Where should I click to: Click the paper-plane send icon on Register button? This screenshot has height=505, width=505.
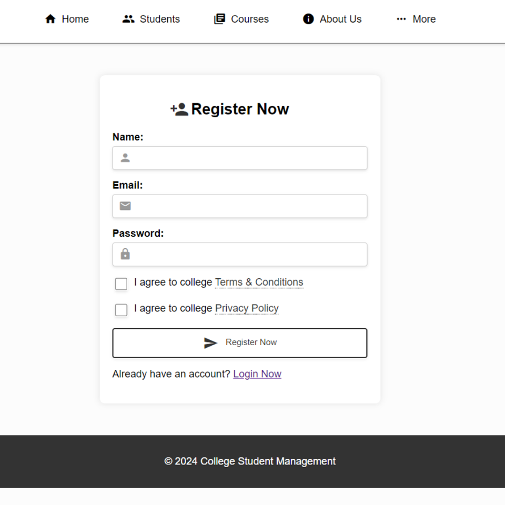point(210,342)
